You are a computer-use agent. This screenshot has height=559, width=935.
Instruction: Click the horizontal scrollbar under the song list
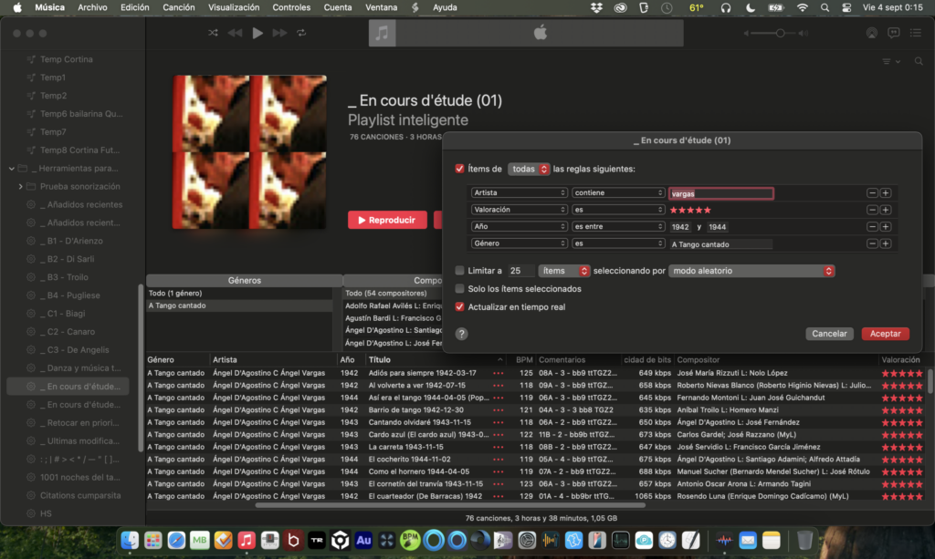point(450,505)
